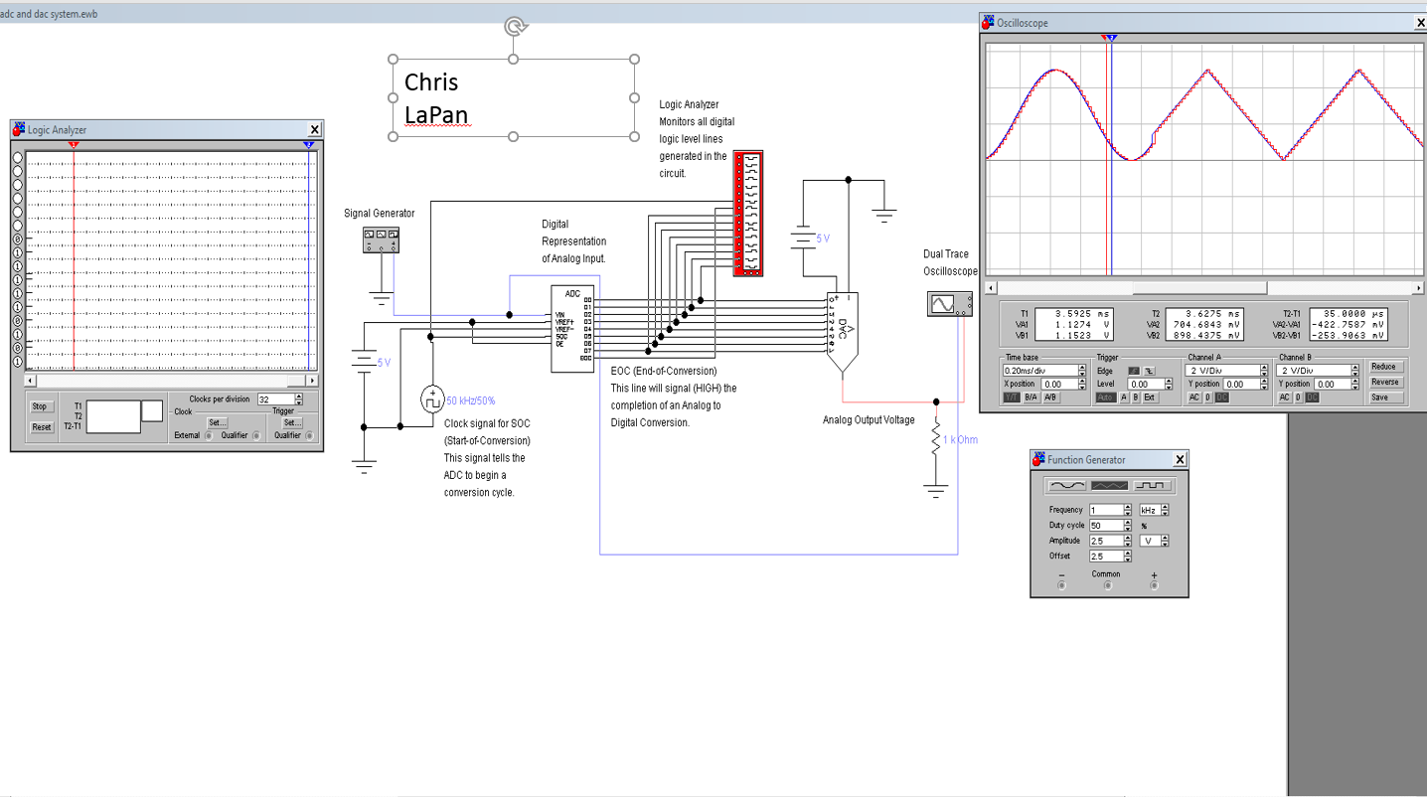Toggle Y/T mode in Oscilloscope time base
Viewport: 1427px width, 797px height.
point(1012,398)
